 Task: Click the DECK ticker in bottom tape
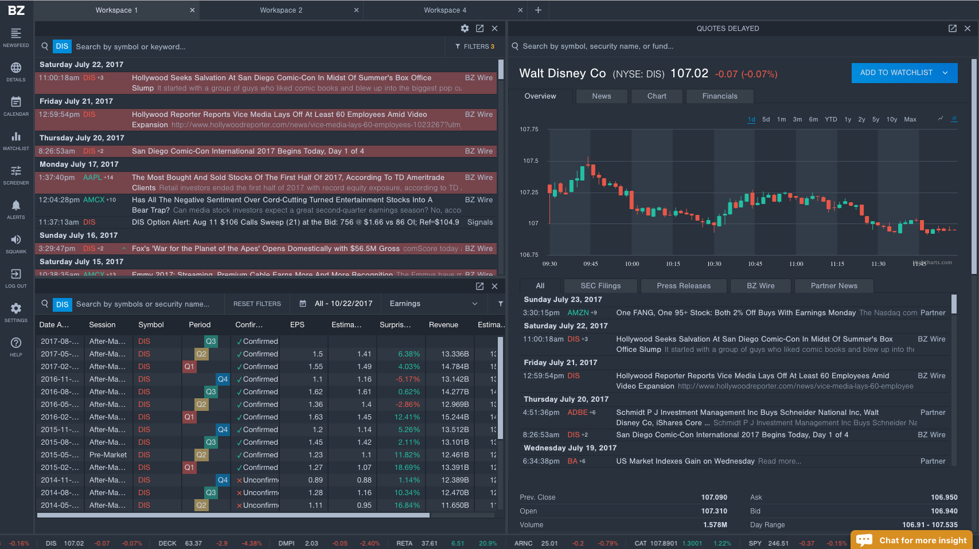pos(167,543)
